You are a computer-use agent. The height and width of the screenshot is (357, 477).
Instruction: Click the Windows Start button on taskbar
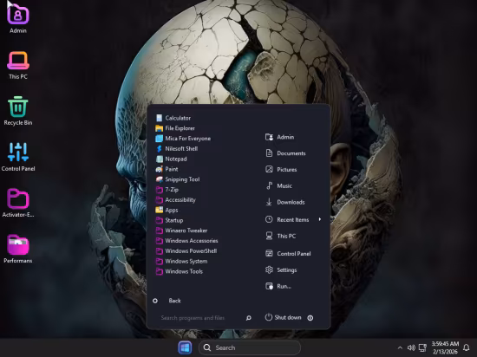tap(185, 347)
